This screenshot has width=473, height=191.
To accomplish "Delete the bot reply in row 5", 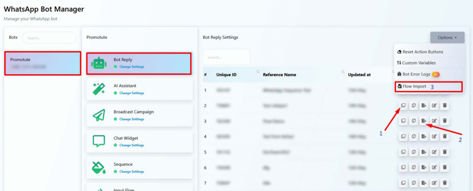I will [445, 152].
